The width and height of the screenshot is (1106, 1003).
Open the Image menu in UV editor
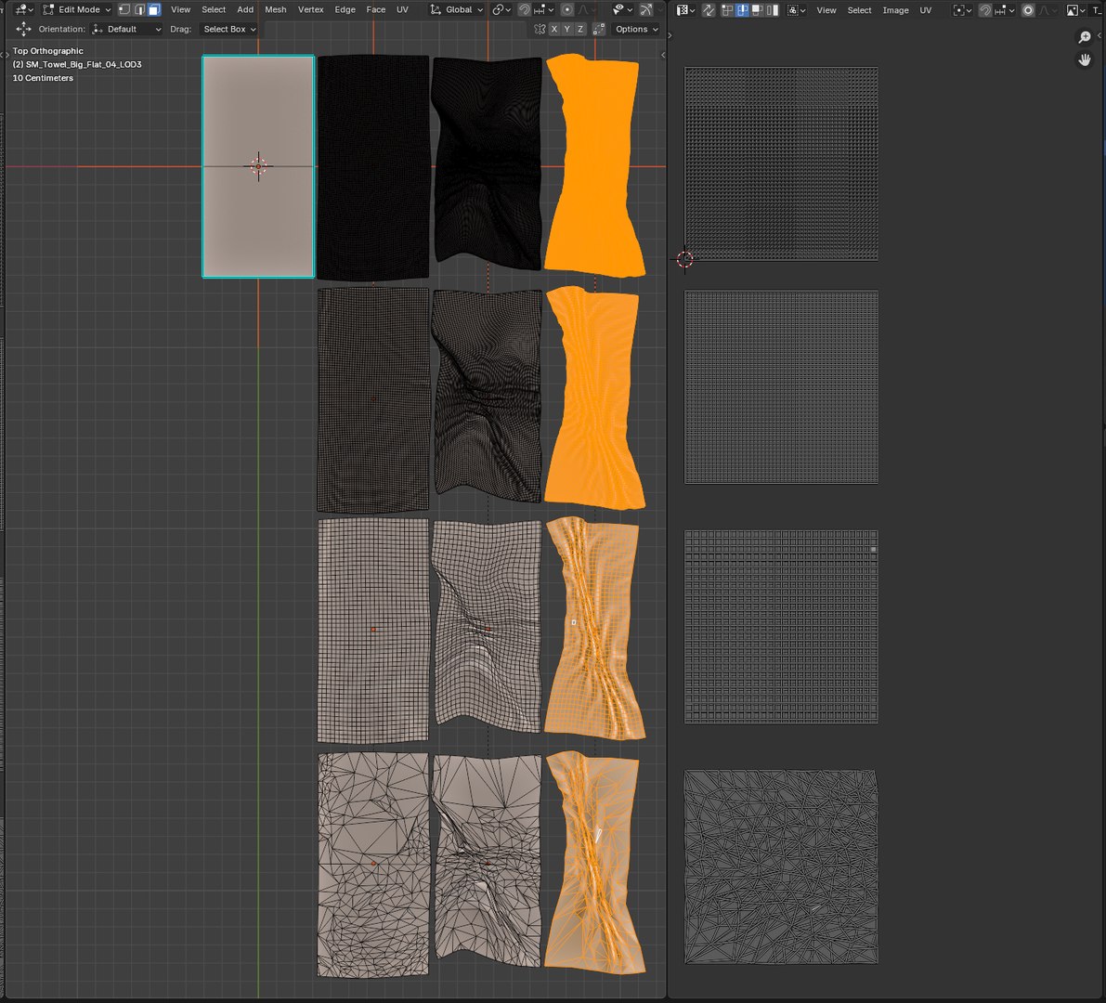point(895,10)
